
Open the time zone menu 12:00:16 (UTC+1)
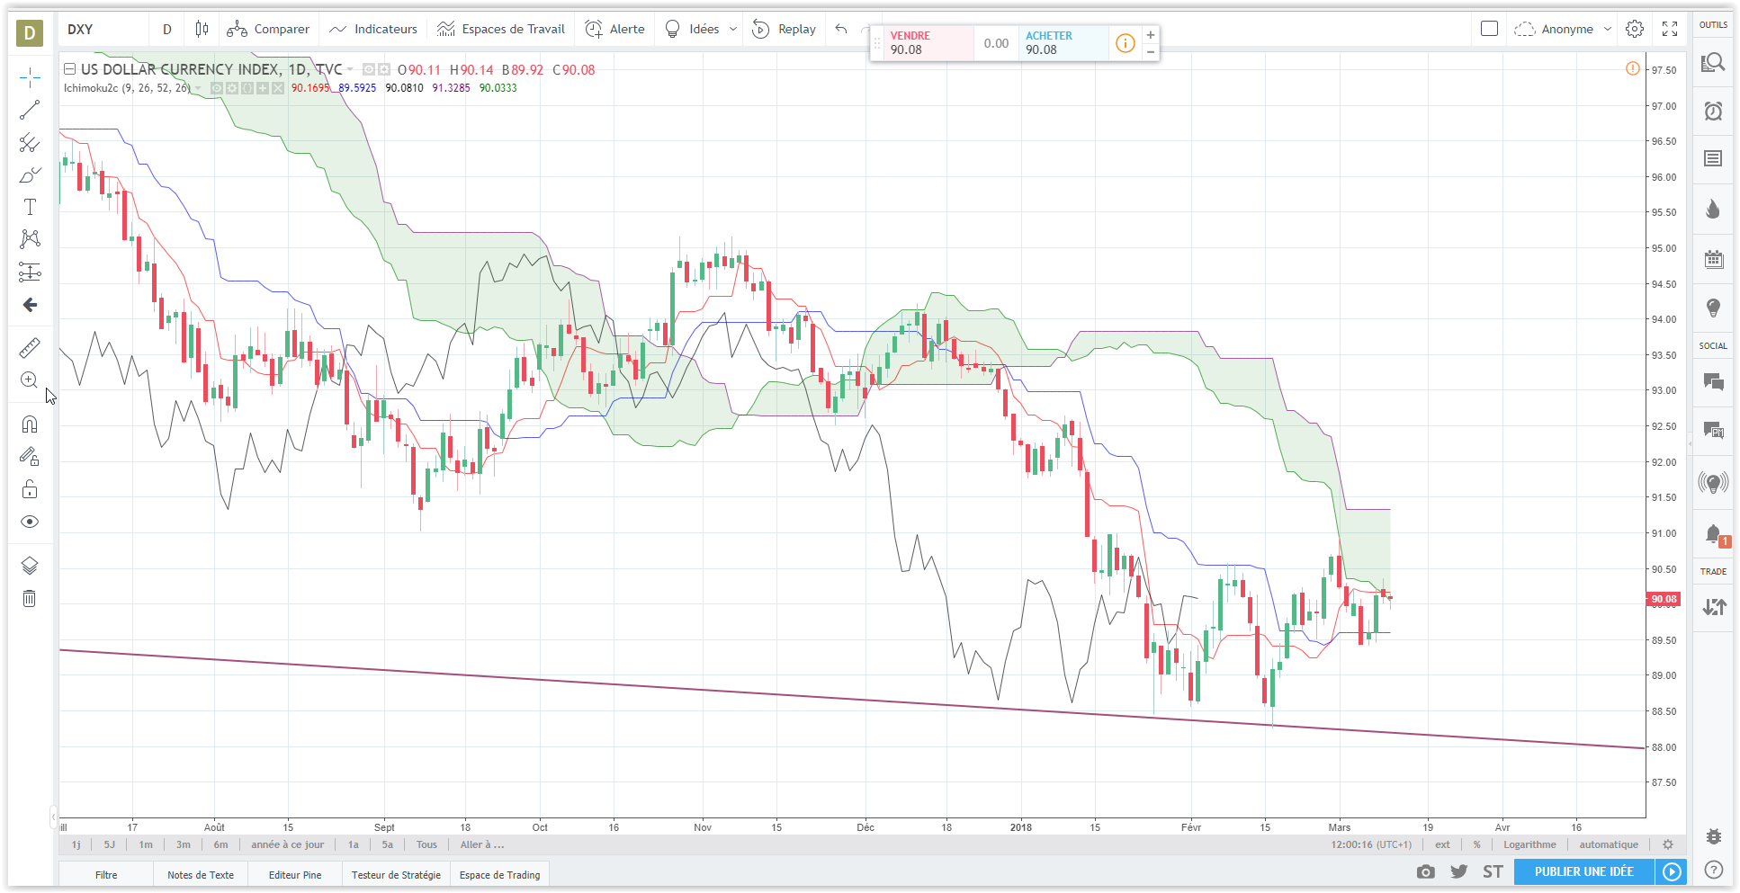pyautogui.click(x=1371, y=844)
